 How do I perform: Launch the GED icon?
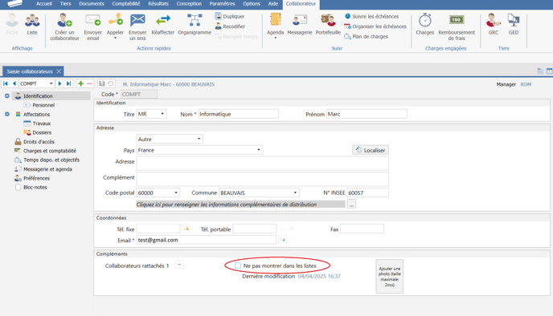click(514, 20)
